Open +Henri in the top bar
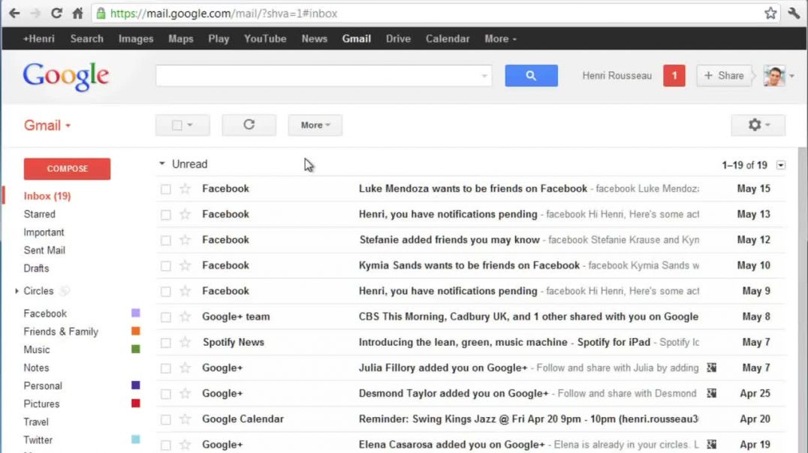808x453 pixels. (38, 38)
